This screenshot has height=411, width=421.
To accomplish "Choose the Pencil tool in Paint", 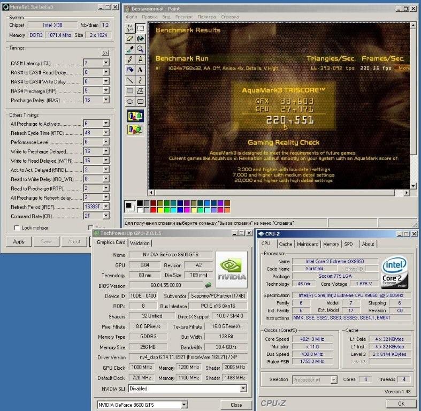I will click(130, 59).
